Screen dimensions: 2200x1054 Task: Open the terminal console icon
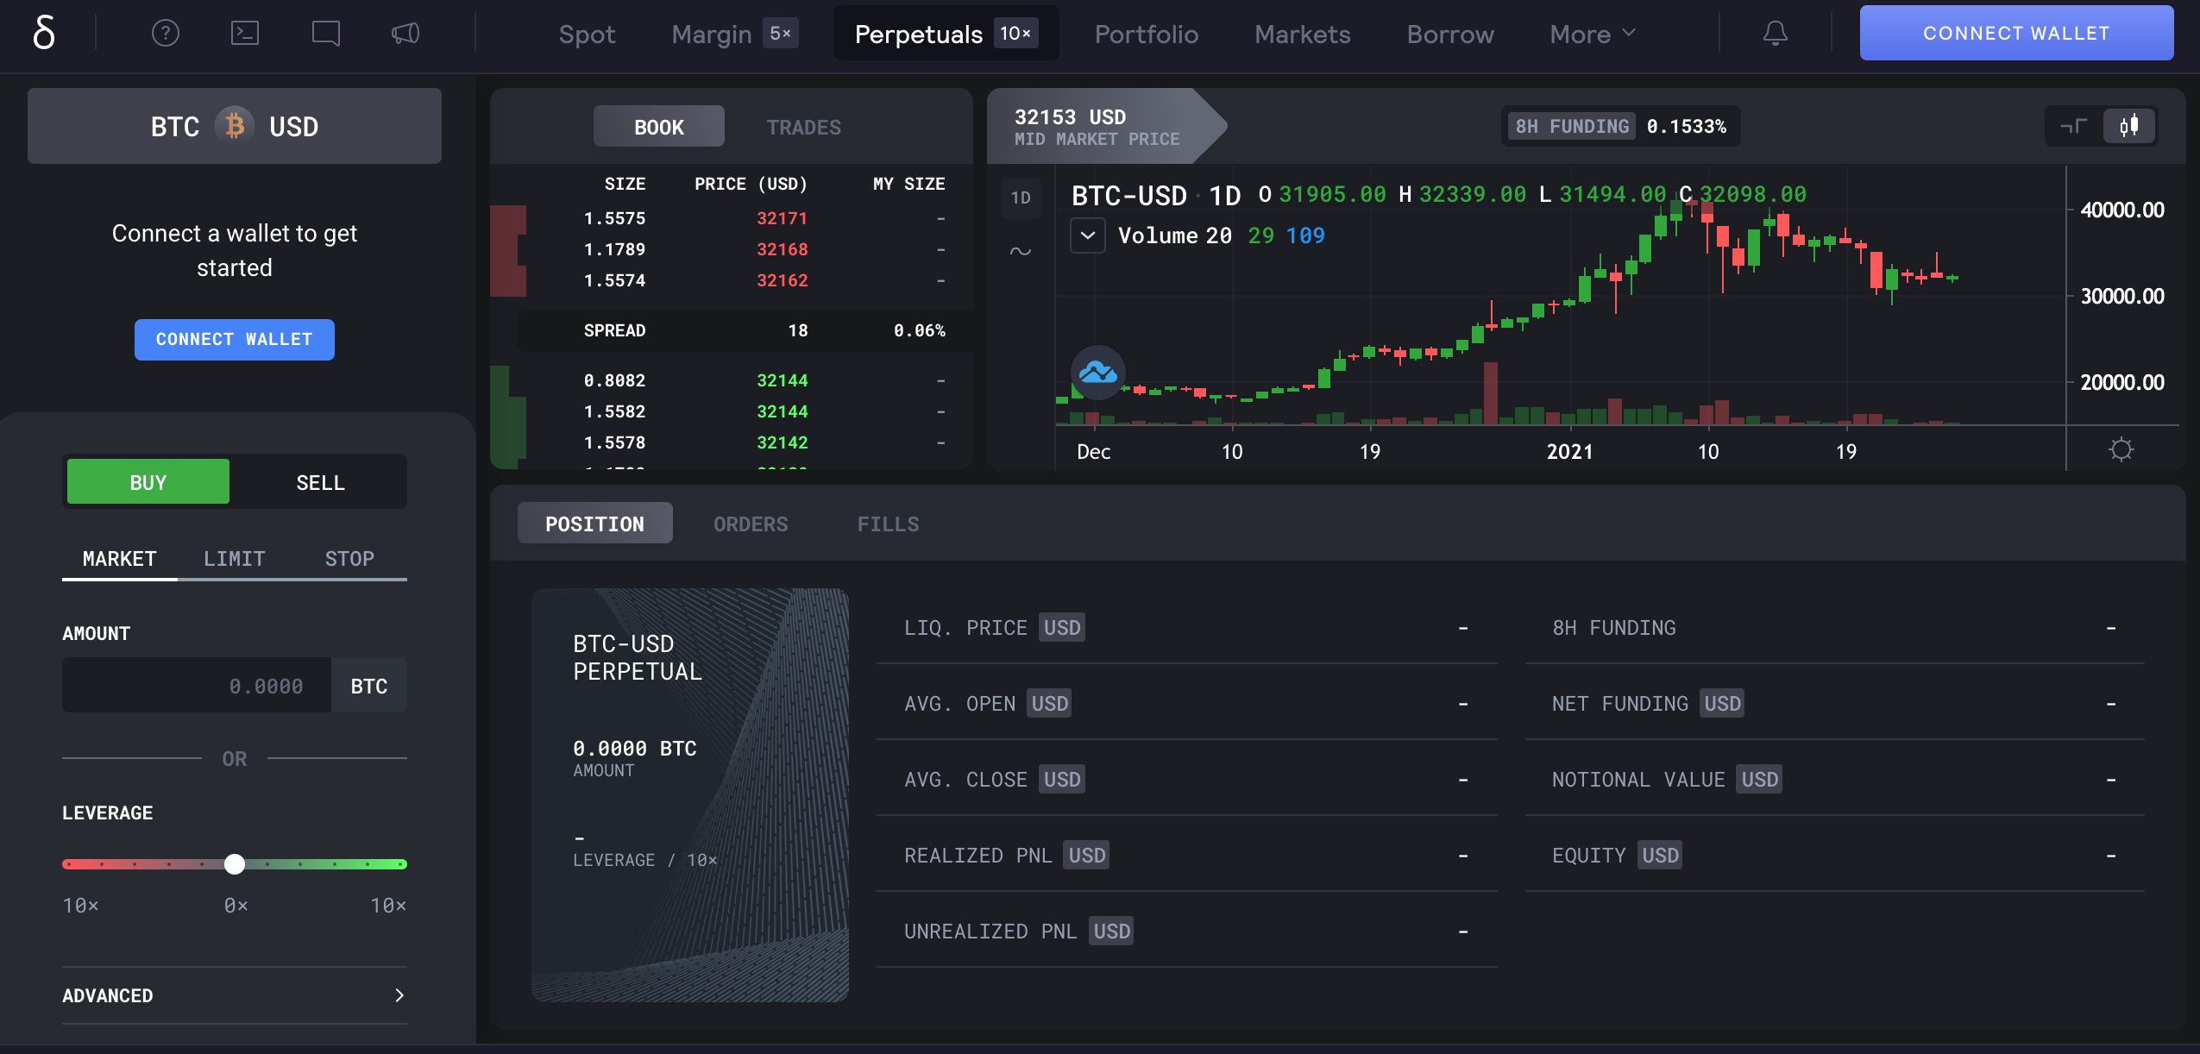click(245, 34)
